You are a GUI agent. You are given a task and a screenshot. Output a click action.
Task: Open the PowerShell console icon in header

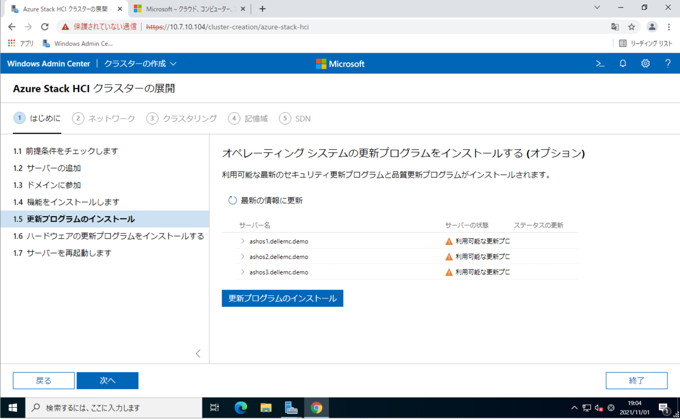point(600,64)
